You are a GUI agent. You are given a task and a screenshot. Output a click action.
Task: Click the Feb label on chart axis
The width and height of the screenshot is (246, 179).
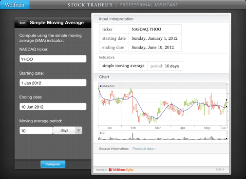tap(133, 128)
